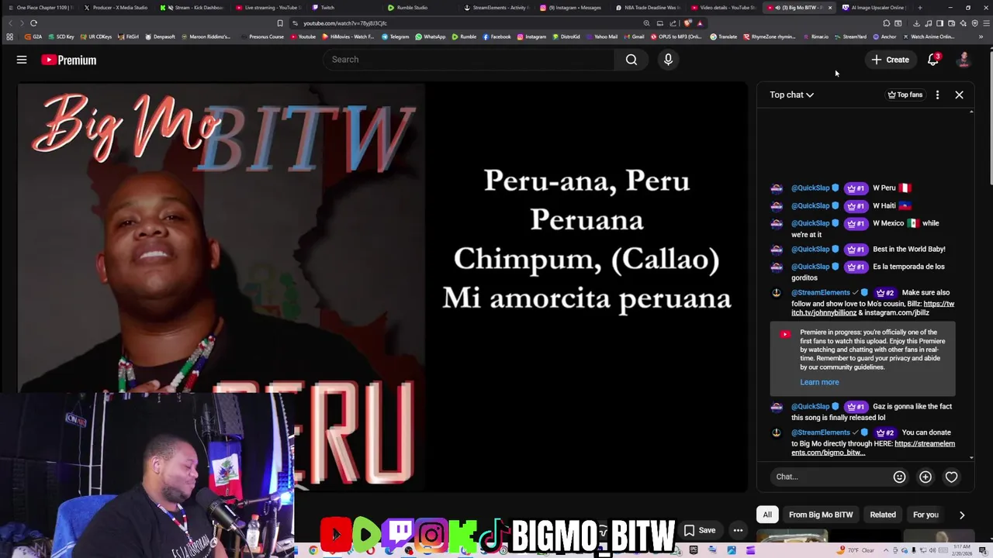The width and height of the screenshot is (993, 558).
Task: Select the For you filter chip
Action: click(x=926, y=515)
